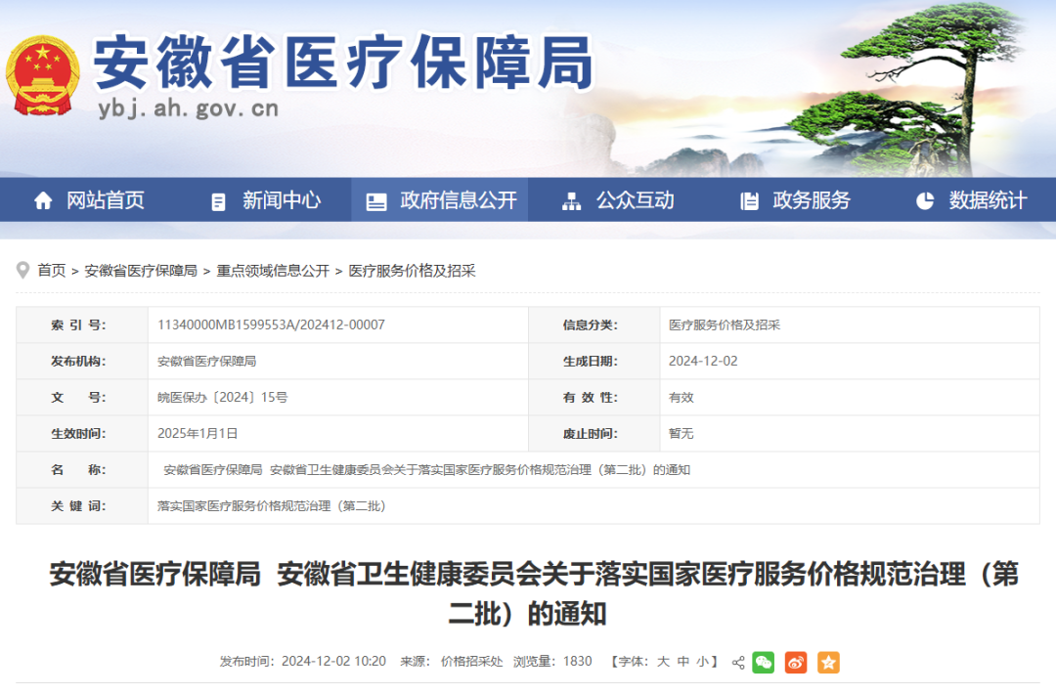Select document number 皖医保办〔2024〕15号
The height and width of the screenshot is (693, 1056).
coord(223,398)
